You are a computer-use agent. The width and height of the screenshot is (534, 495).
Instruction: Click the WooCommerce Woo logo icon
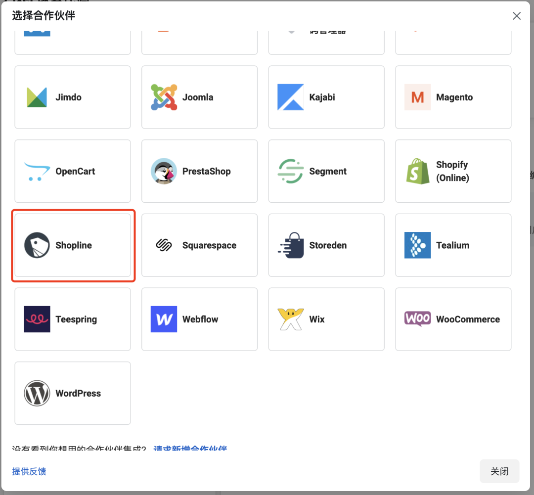(x=417, y=319)
